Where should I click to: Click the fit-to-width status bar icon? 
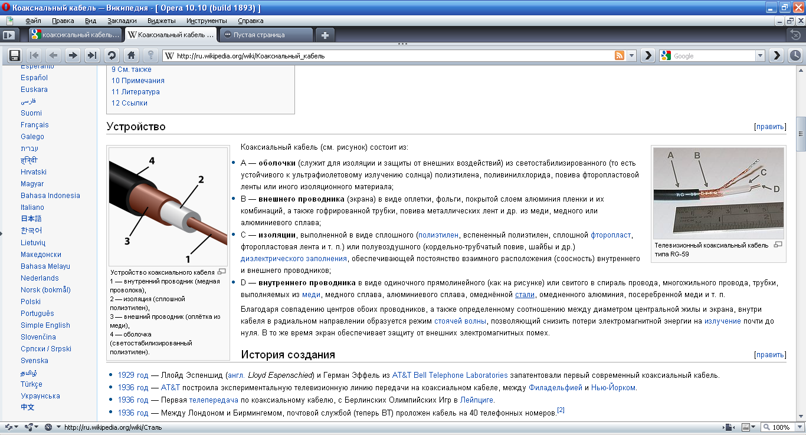coord(729,427)
